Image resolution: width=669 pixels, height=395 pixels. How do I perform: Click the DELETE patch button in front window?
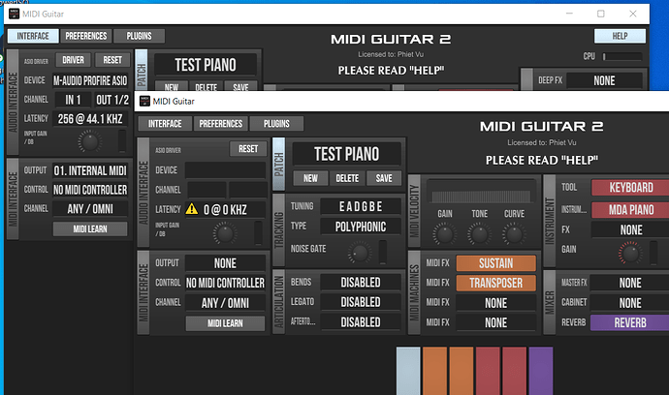click(347, 178)
